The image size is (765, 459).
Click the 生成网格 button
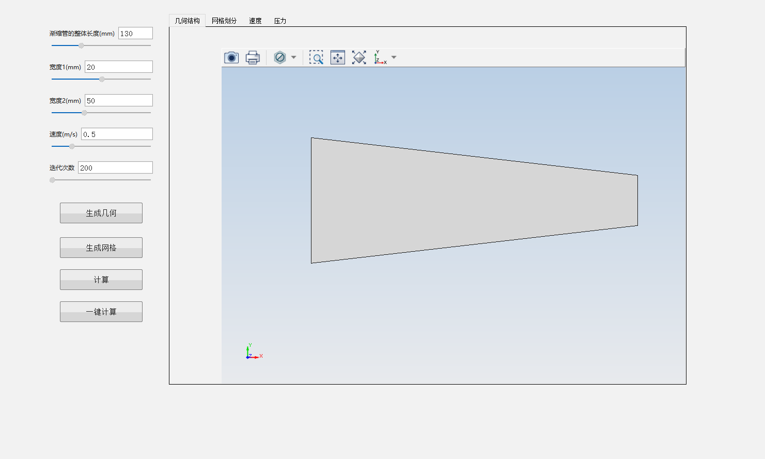pos(101,248)
